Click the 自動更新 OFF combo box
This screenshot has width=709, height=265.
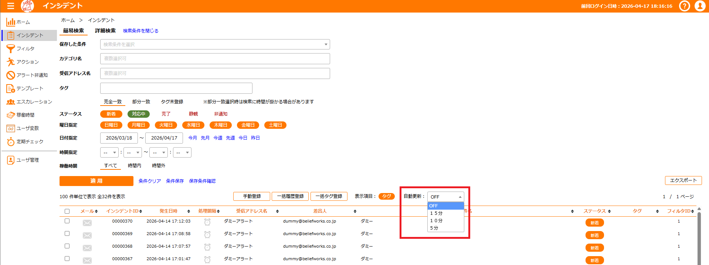pos(446,197)
